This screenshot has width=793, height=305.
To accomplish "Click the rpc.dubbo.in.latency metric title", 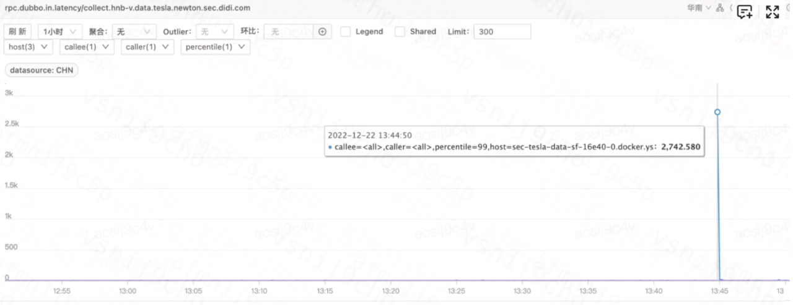I will [x=128, y=8].
